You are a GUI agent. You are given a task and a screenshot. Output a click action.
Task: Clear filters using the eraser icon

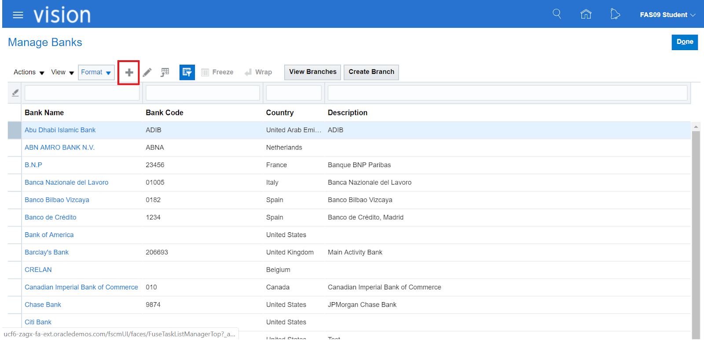point(15,93)
